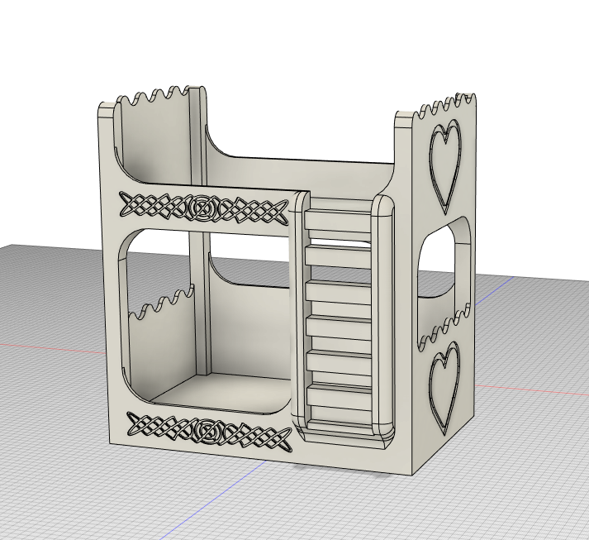
Task: Click the circular center of upper Celtic ornament
Action: 202,208
